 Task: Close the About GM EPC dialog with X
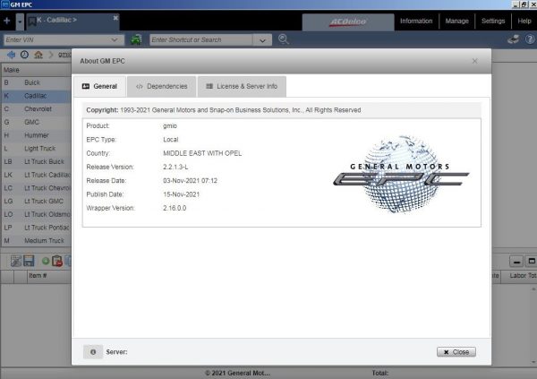474,61
